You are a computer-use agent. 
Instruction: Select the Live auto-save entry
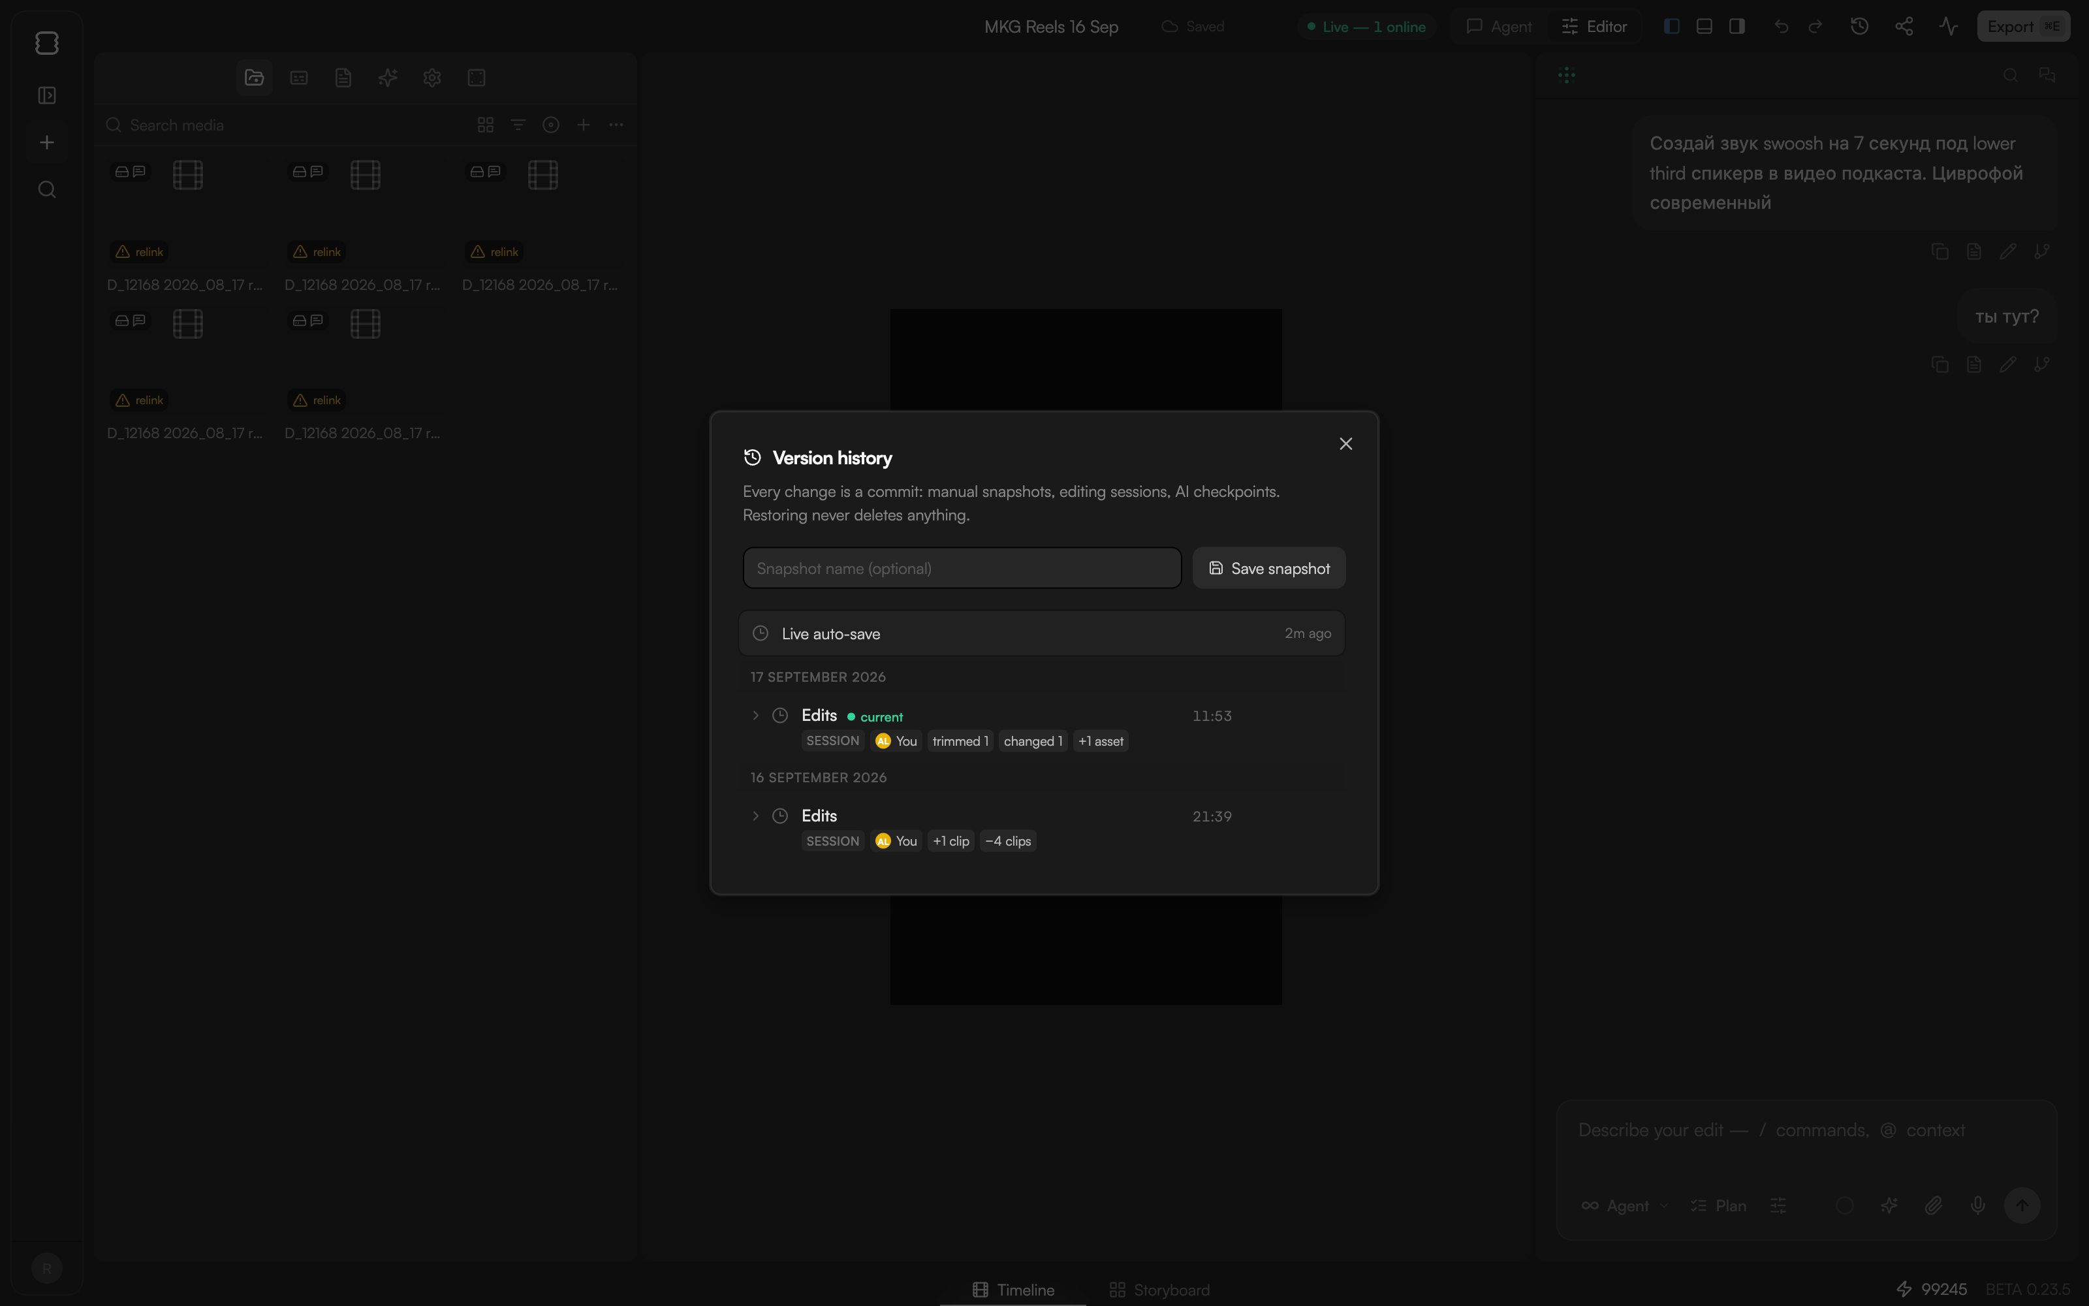pos(1042,633)
